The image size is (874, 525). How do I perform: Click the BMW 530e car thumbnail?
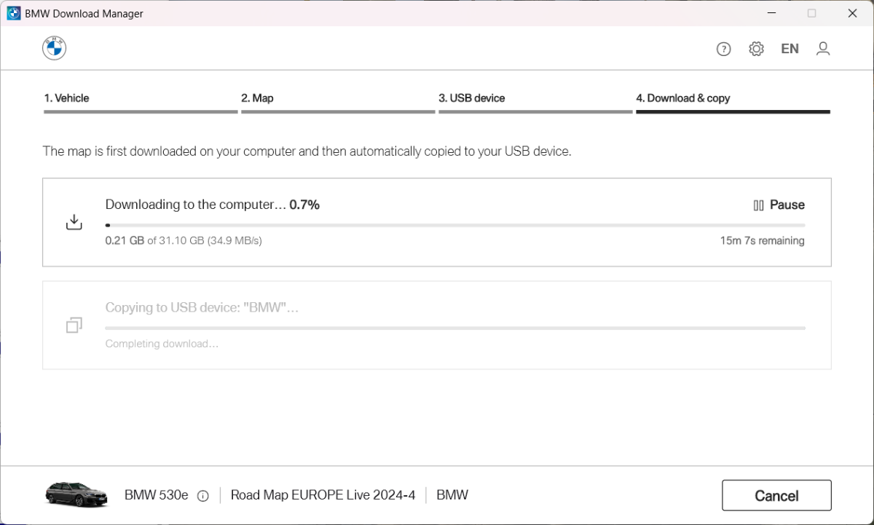76,494
